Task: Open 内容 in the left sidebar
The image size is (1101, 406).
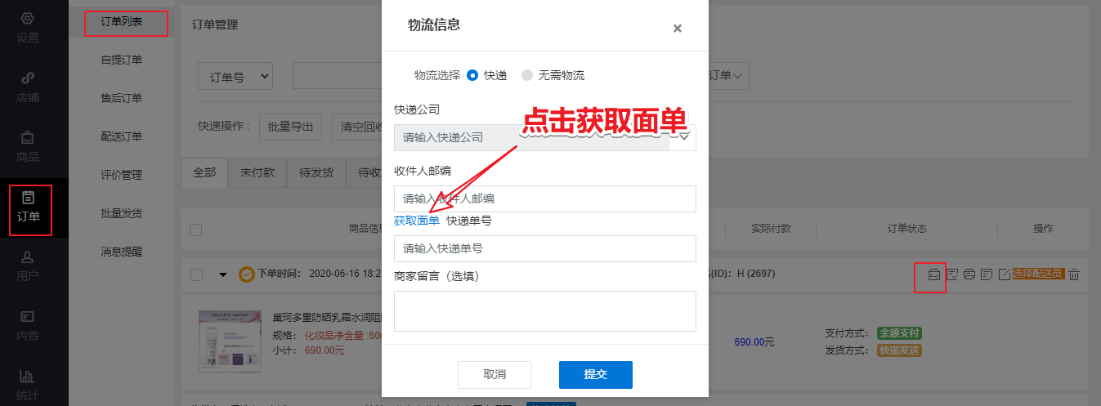Action: pyautogui.click(x=28, y=325)
